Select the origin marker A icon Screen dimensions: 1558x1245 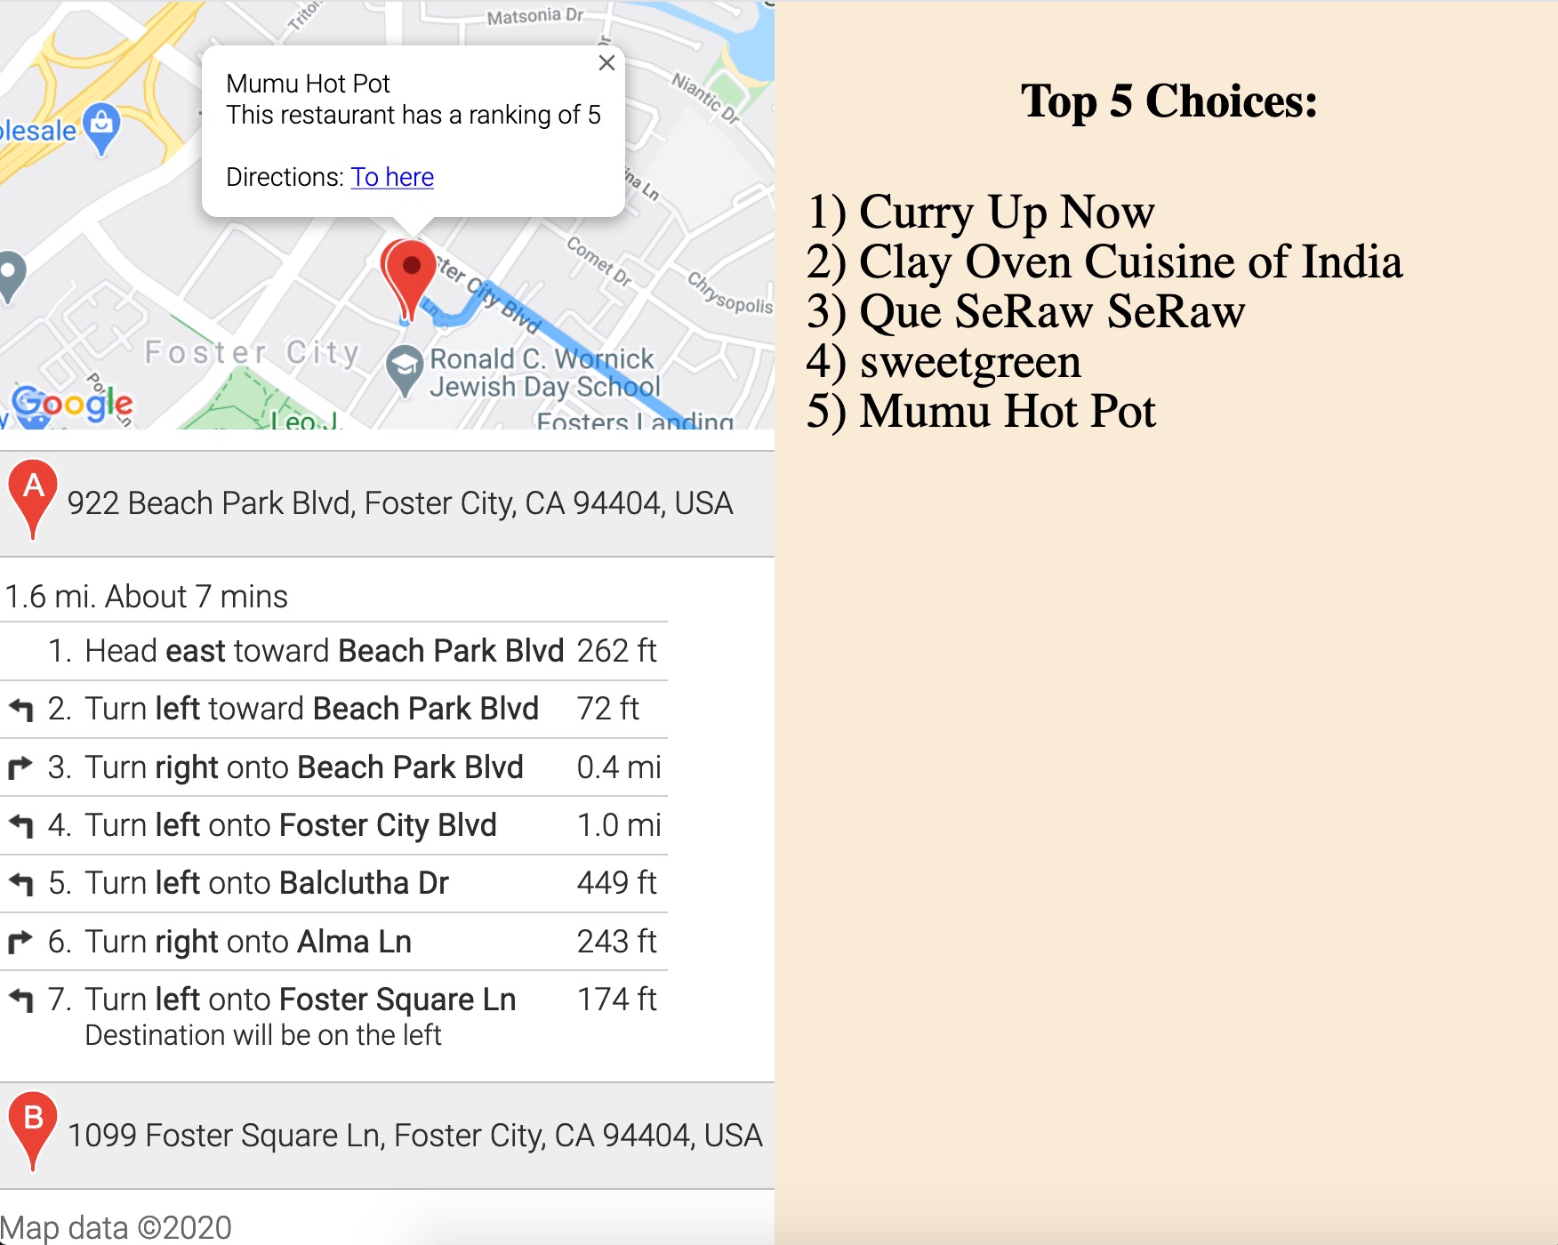click(x=33, y=499)
